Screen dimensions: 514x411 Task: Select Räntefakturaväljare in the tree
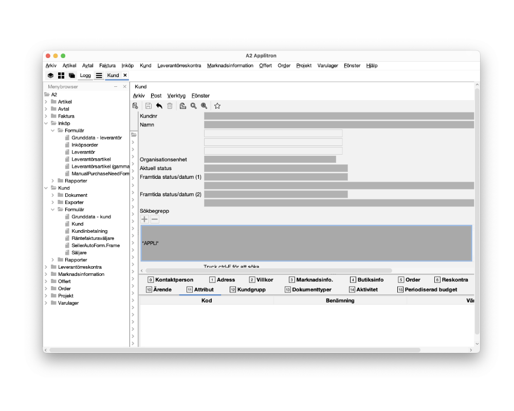click(93, 238)
